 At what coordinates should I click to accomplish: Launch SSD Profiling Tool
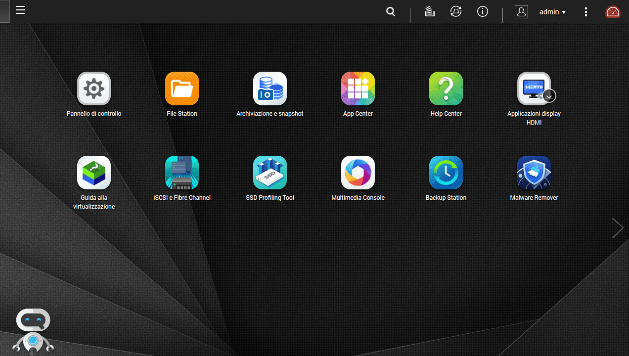270,173
